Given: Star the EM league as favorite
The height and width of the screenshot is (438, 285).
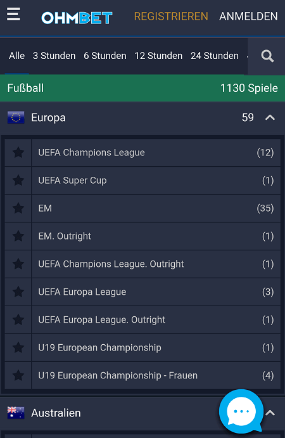Looking at the screenshot, I should click(x=18, y=209).
